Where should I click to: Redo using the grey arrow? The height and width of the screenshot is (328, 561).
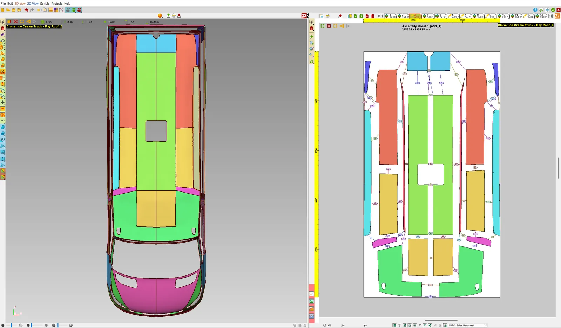tap(32, 10)
